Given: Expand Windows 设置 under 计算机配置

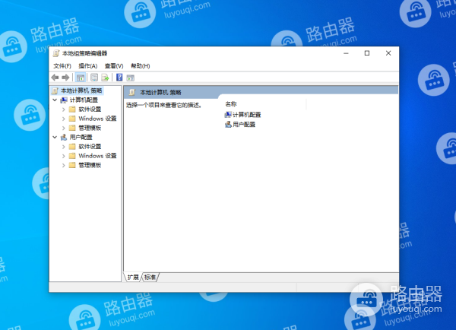Looking at the screenshot, I should 64,119.
